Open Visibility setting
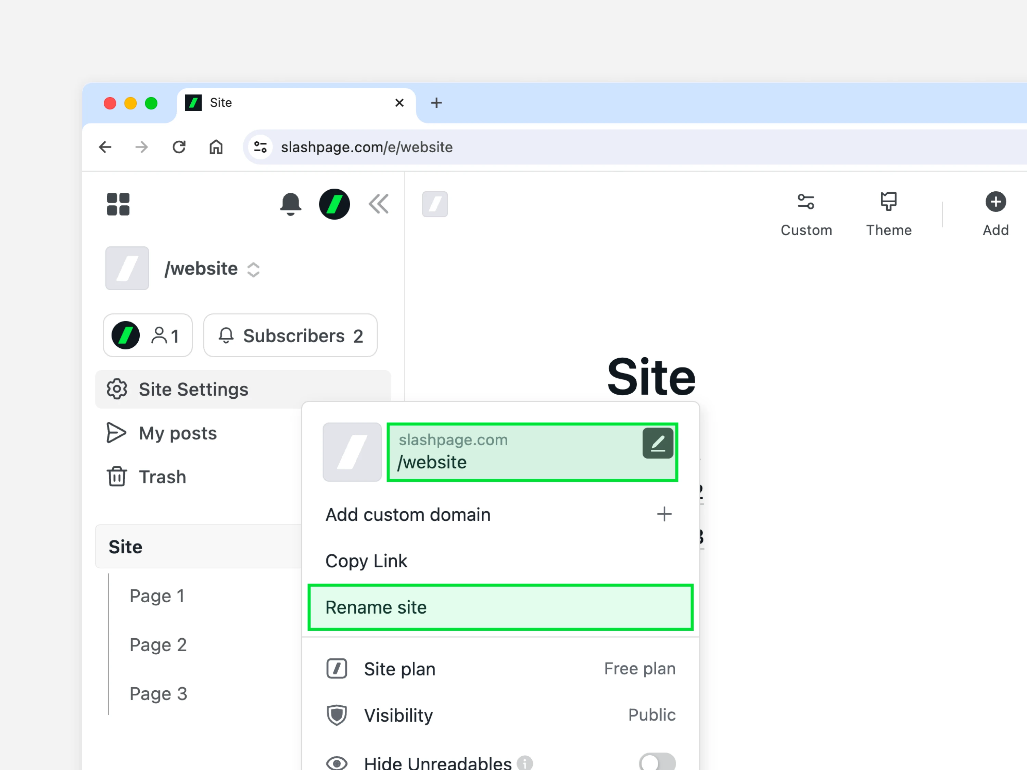1027x770 pixels. click(500, 715)
